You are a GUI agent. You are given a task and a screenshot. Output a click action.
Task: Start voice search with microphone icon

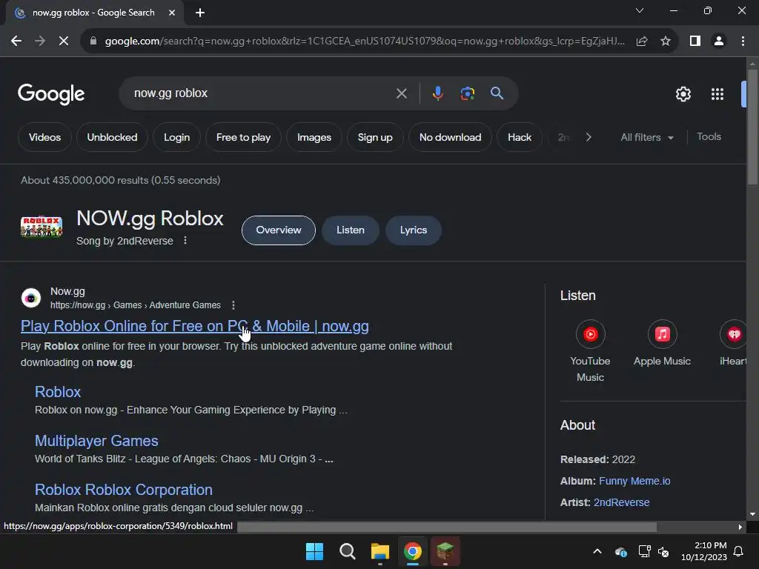[x=437, y=93]
